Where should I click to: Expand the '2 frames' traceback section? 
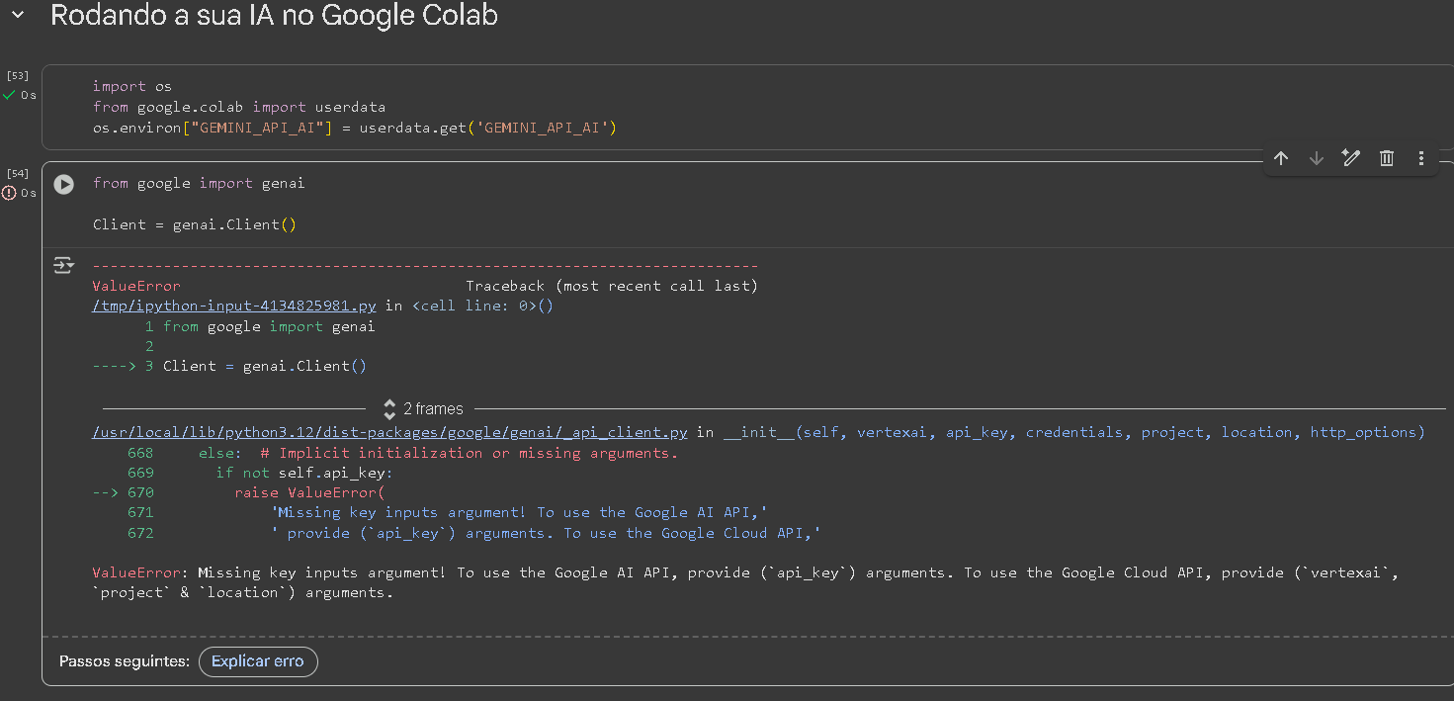pyautogui.click(x=423, y=408)
